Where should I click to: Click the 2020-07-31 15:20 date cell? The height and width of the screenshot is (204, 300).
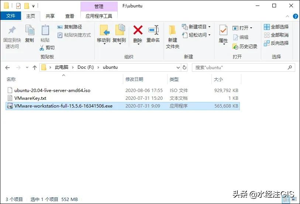144,98
